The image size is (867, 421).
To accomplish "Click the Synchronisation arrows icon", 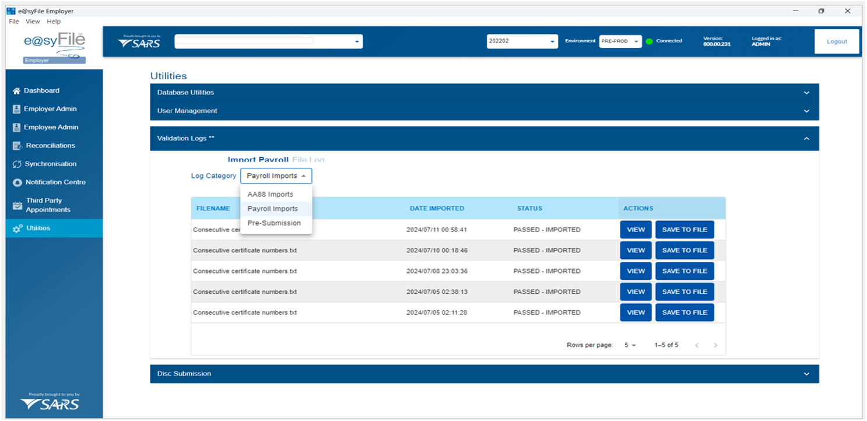I will [17, 164].
